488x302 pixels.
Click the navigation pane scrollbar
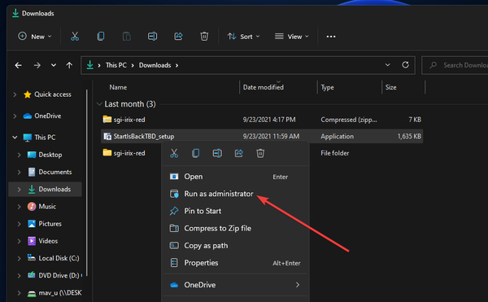coord(87,183)
